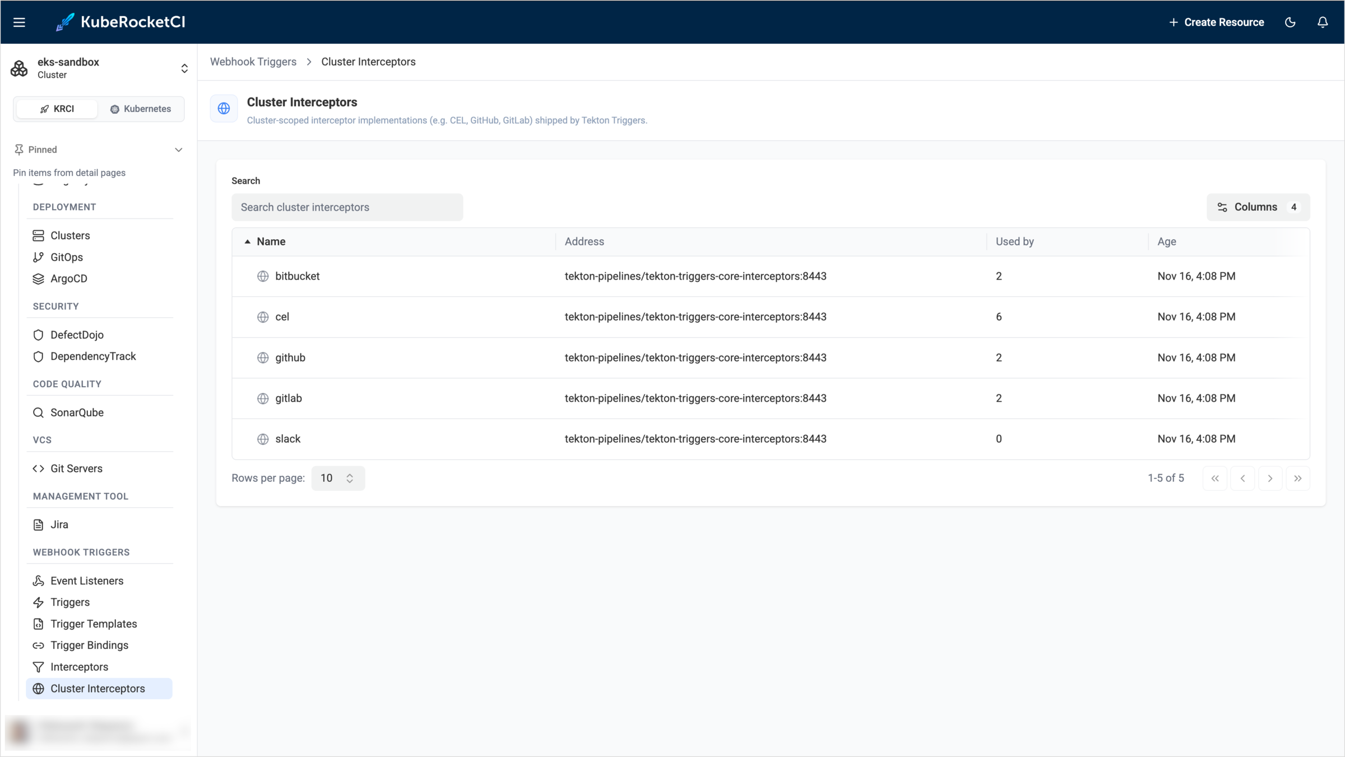Click Create Resource button
This screenshot has height=757, width=1345.
click(1216, 22)
